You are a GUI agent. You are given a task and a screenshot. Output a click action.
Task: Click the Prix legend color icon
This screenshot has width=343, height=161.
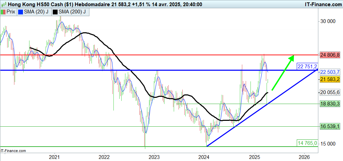pyautogui.click(x=3, y=12)
